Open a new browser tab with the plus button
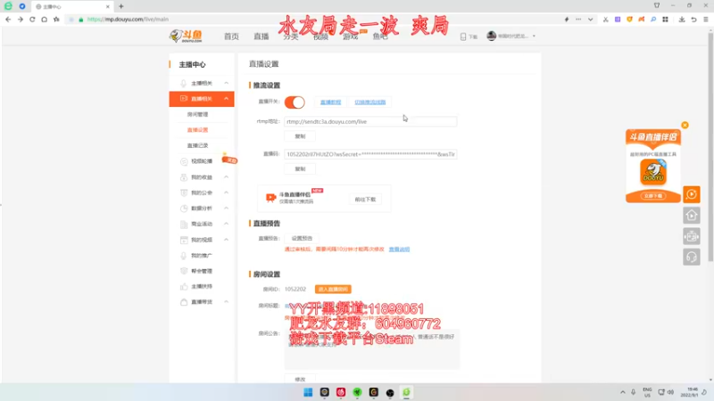The image size is (714, 401). (121, 6)
